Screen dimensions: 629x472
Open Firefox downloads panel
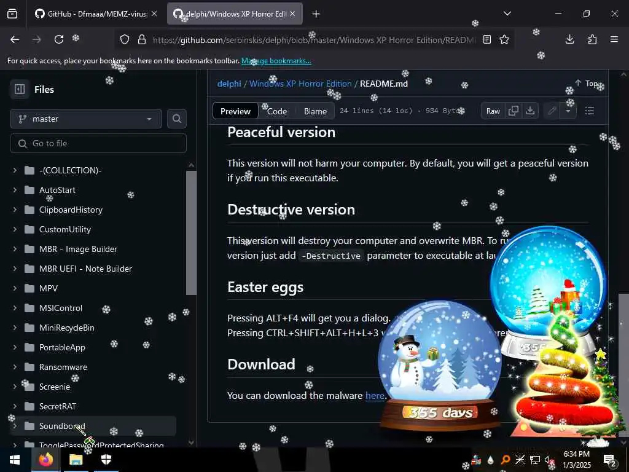569,39
